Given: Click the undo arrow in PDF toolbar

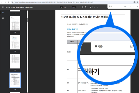Looking at the screenshot, I should click(x=95, y=7).
